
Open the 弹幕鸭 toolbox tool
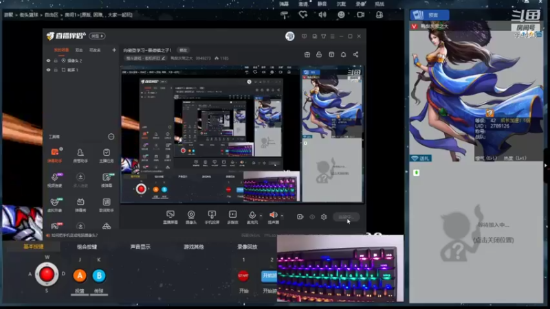point(80,205)
